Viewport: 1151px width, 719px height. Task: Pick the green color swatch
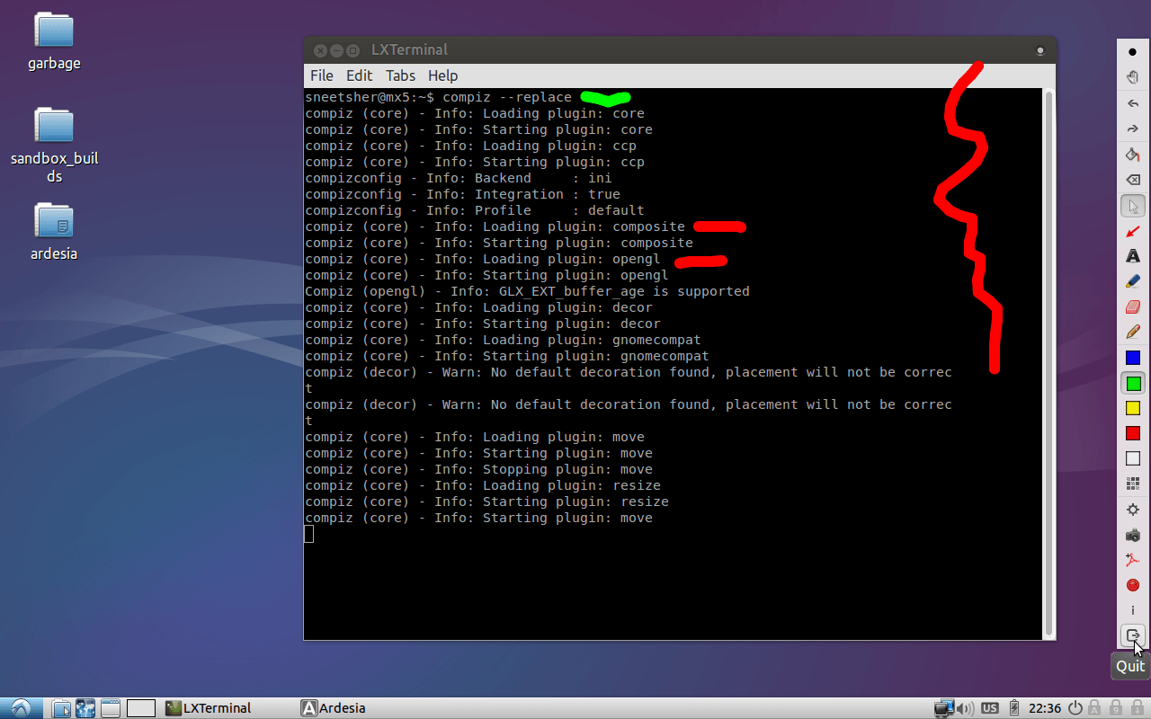coord(1133,383)
